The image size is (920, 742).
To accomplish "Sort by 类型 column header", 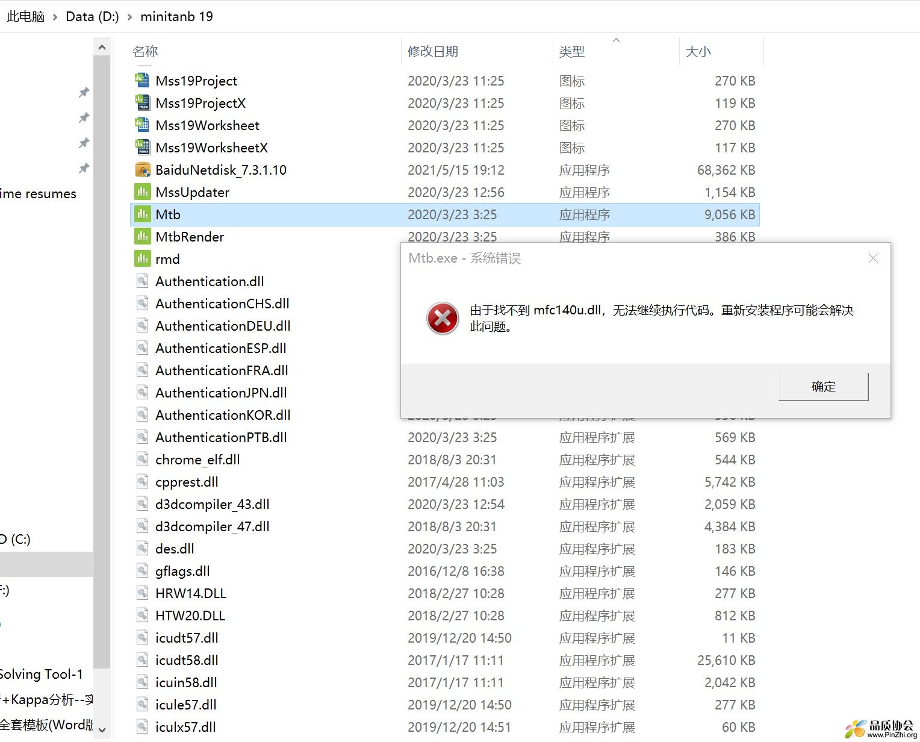I will click(x=571, y=52).
